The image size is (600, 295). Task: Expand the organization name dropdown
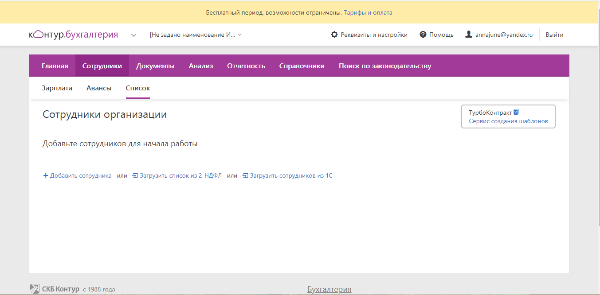196,35
